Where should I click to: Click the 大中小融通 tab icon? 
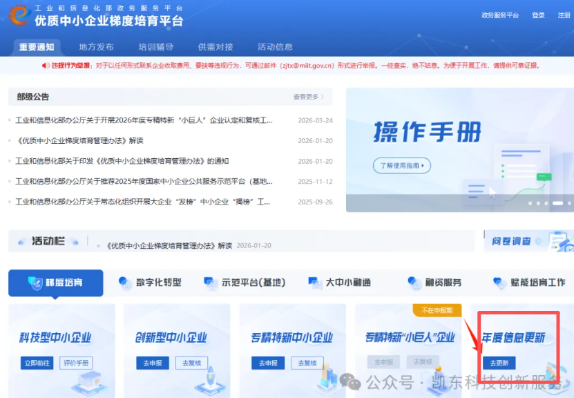314,283
